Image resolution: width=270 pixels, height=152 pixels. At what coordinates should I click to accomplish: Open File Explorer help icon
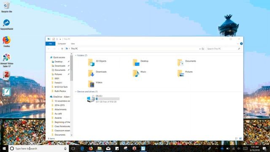(241, 43)
